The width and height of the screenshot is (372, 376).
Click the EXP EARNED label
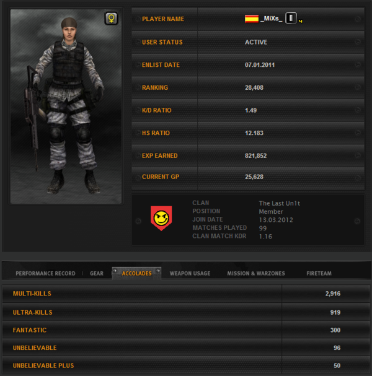(x=160, y=155)
